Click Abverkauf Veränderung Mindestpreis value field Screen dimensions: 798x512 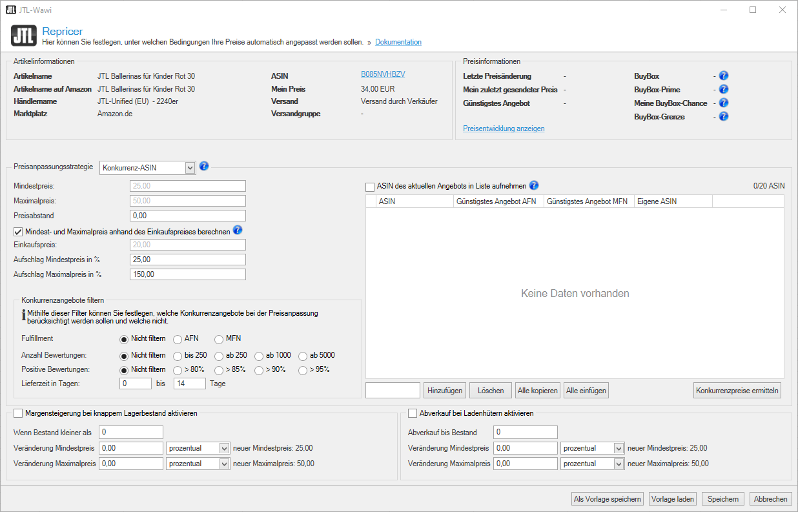click(525, 448)
